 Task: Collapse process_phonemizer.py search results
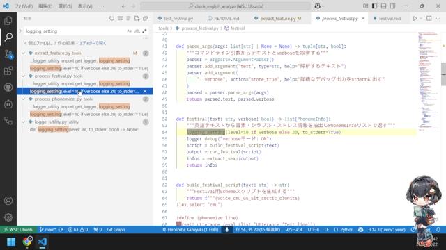click(24, 99)
